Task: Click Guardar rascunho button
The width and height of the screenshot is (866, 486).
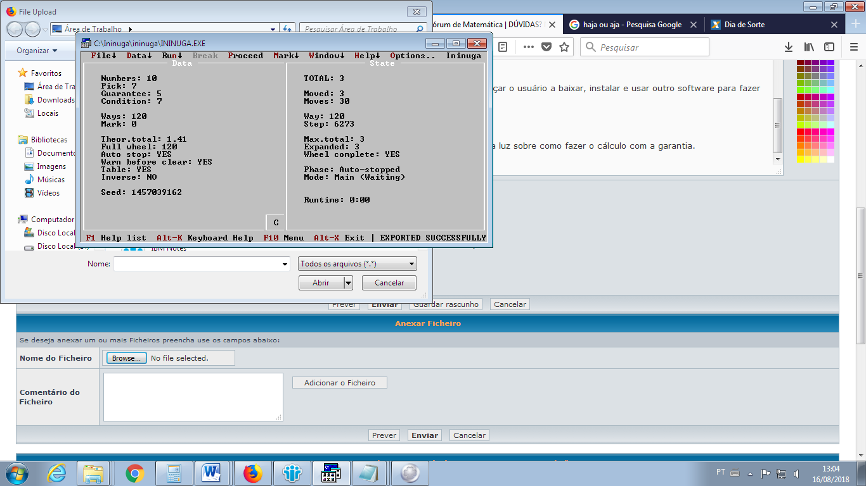Action: (x=446, y=304)
